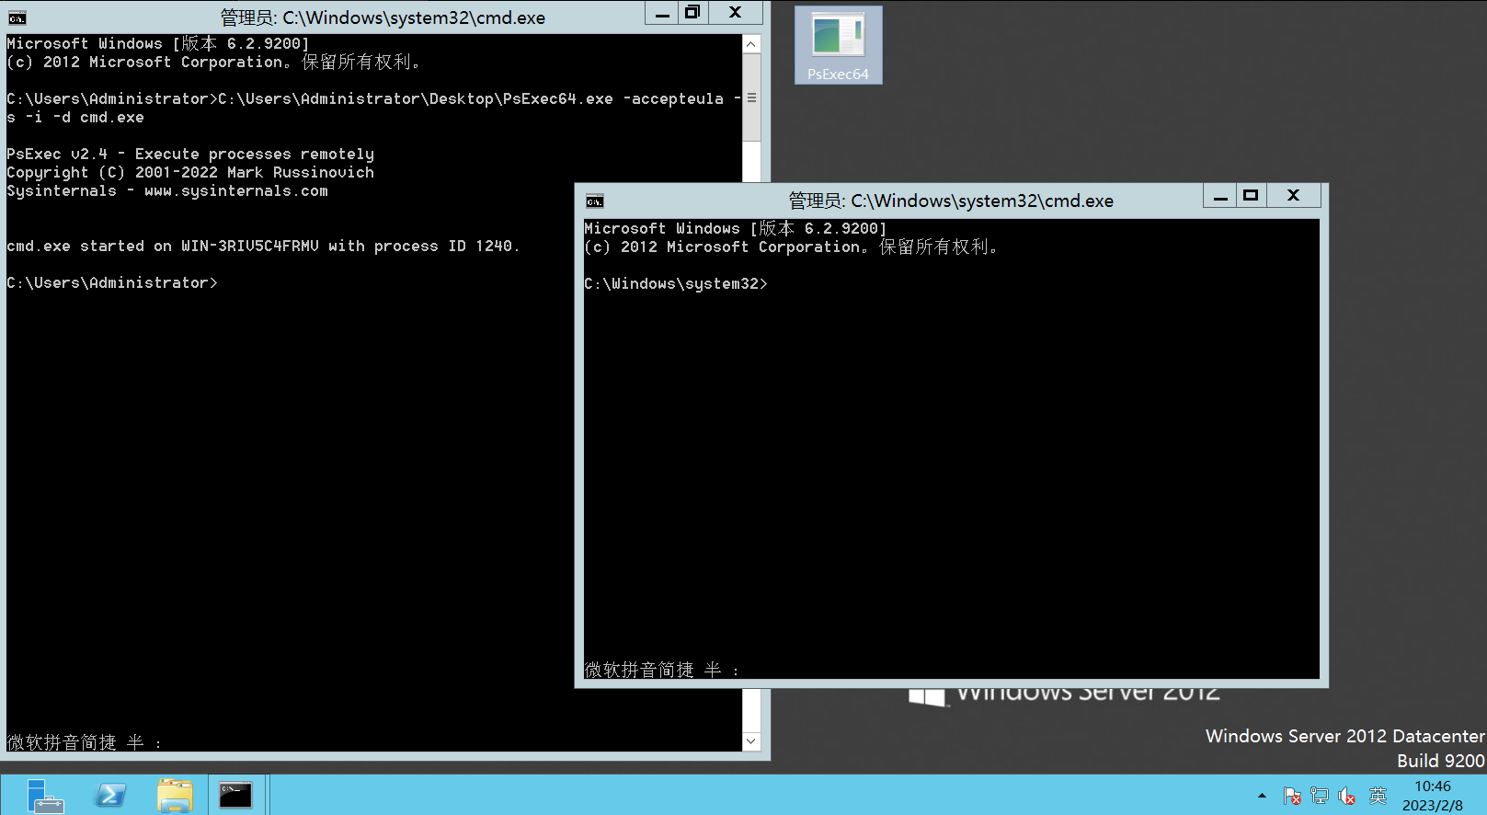Open the PsExec64 desktop icon
This screenshot has height=815, width=1487.
[838, 44]
